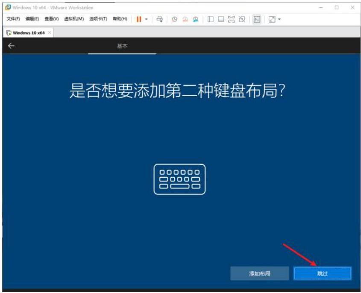
Task: Switch to Unity mode icon
Action: click(x=242, y=19)
